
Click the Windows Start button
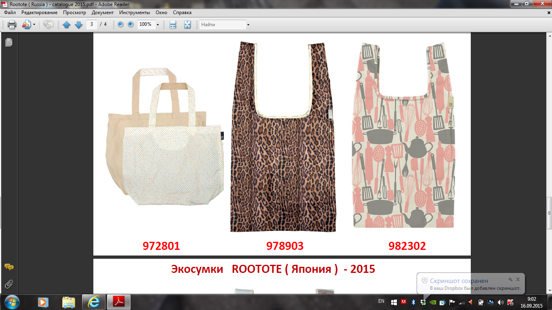[x=11, y=302]
